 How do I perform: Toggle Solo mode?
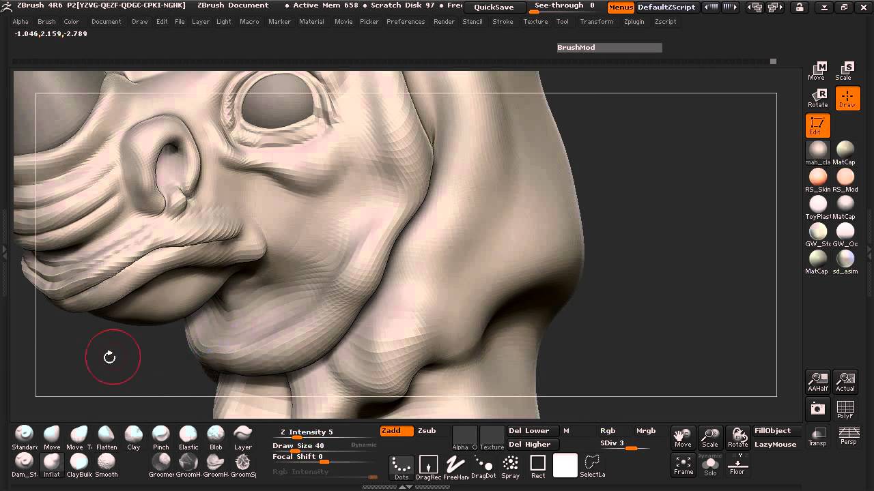click(710, 465)
